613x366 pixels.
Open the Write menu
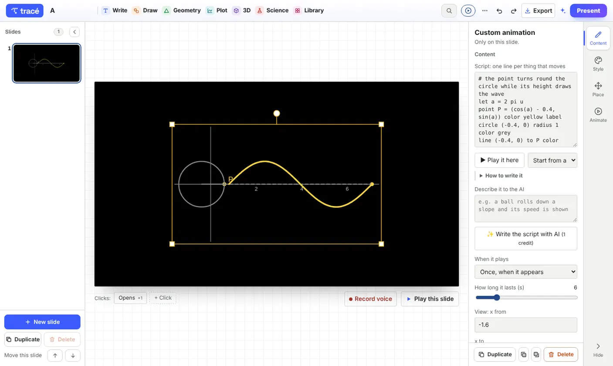tap(115, 10)
